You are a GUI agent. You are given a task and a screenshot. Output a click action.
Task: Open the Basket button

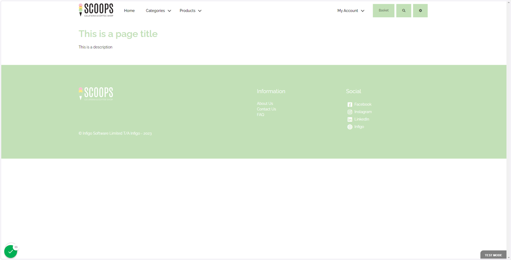[384, 11]
